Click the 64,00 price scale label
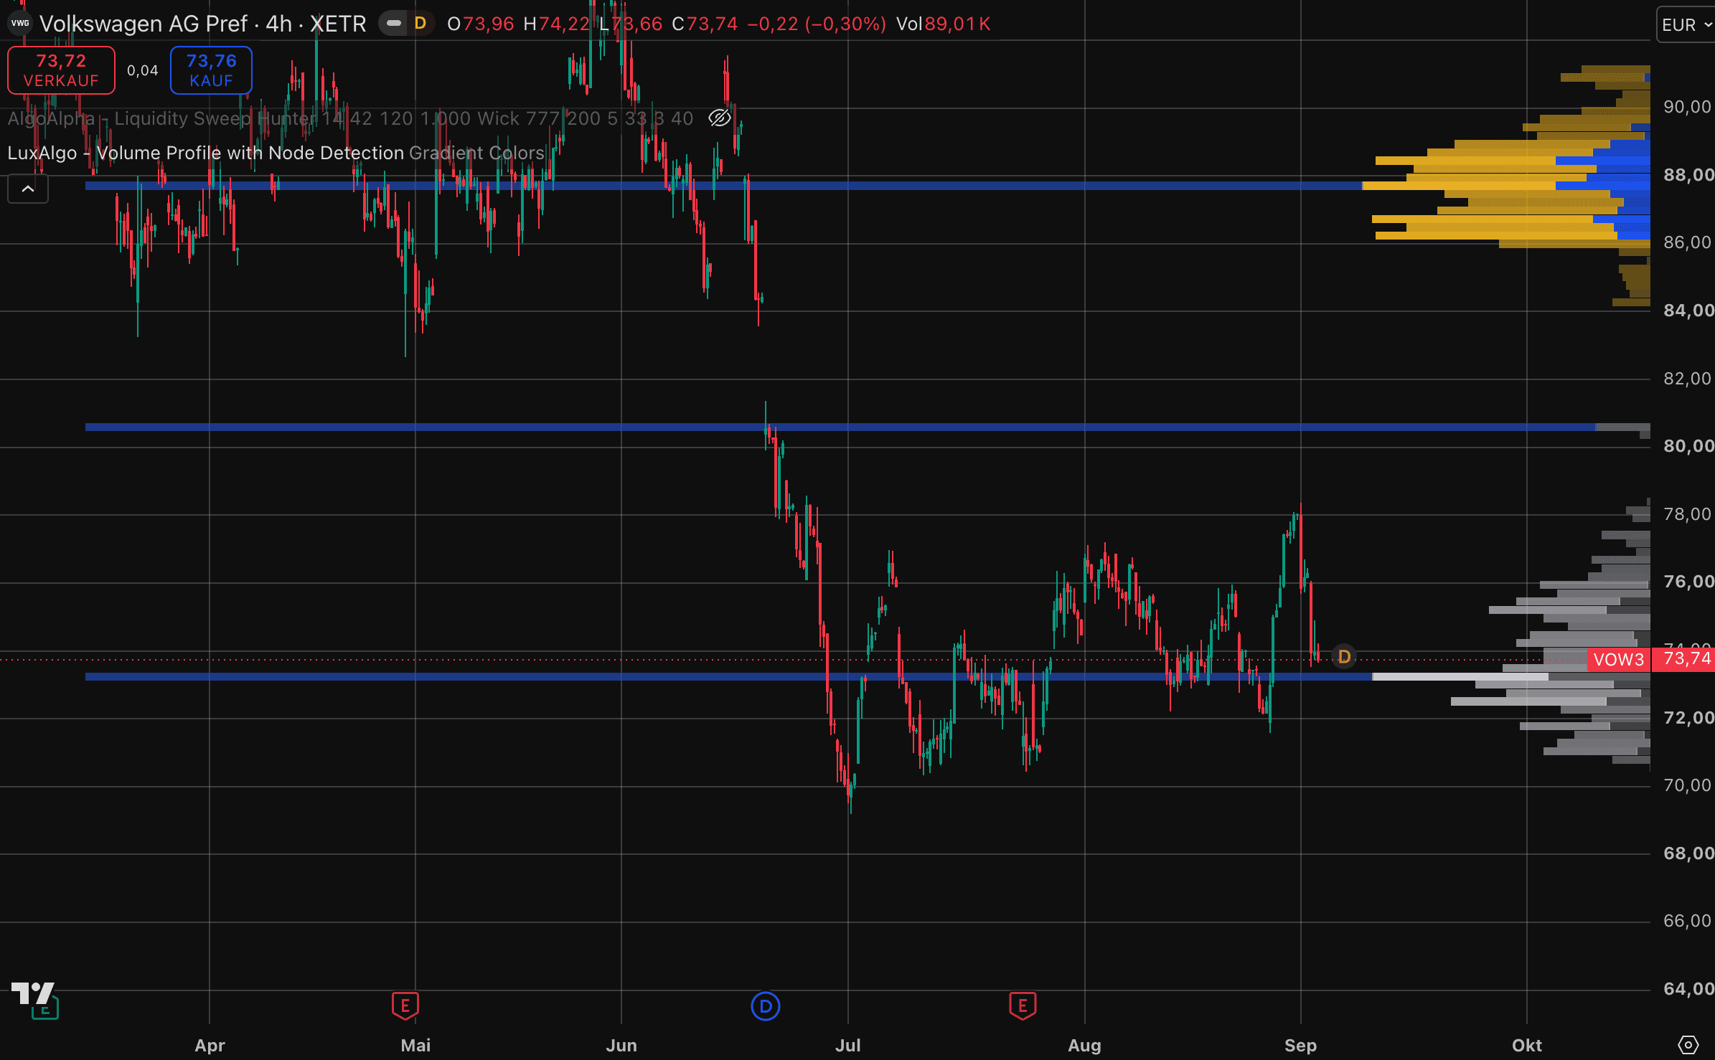Screen dimensions: 1715x1060 click(1688, 989)
